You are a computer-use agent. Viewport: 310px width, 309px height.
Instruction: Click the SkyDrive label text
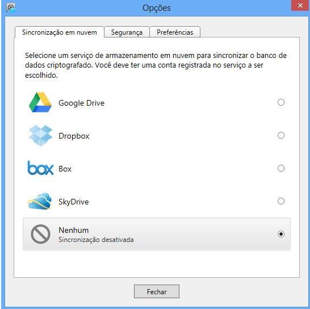[74, 202]
